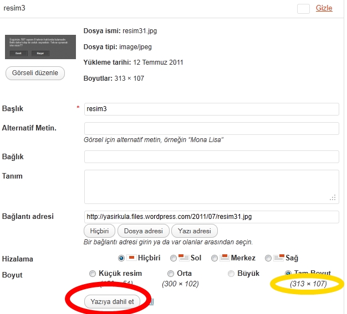
Task: Click the Hiçbiri alignment icon
Action: coord(131,258)
